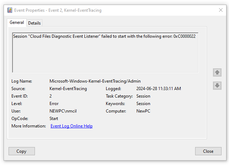This screenshot has width=229, height=167.
Task: Click the log name Microsoft-Windows-Kernel-EventTracing/Admin
Action: (95, 81)
